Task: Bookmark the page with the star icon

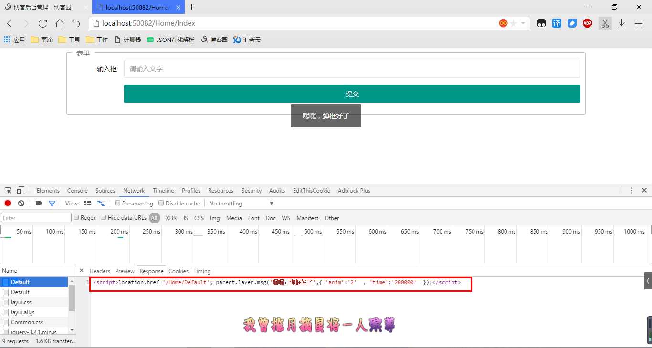Action: (514, 23)
